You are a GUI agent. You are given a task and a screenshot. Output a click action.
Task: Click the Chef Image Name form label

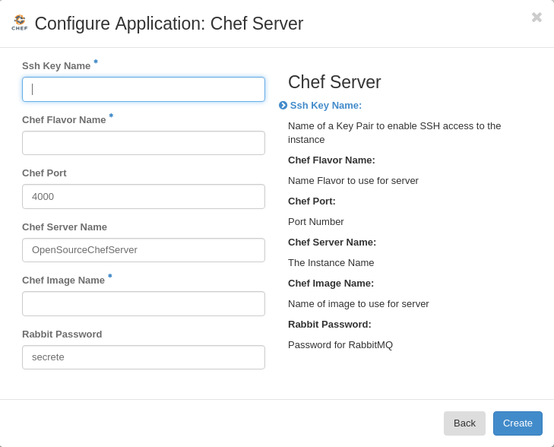click(x=63, y=281)
